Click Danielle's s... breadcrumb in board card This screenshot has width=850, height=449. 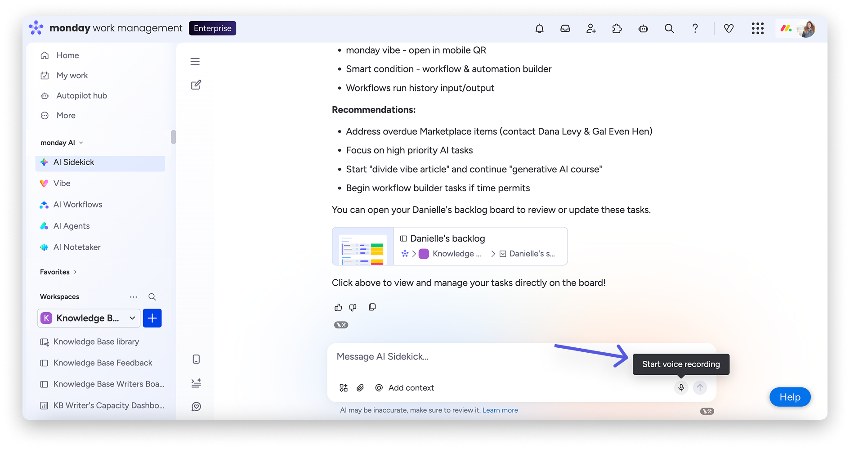(527, 254)
